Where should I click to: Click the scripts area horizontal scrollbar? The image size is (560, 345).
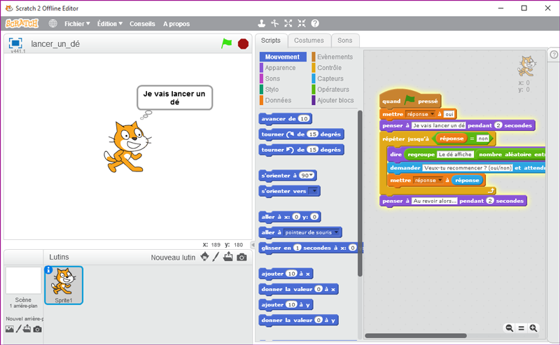click(x=416, y=336)
